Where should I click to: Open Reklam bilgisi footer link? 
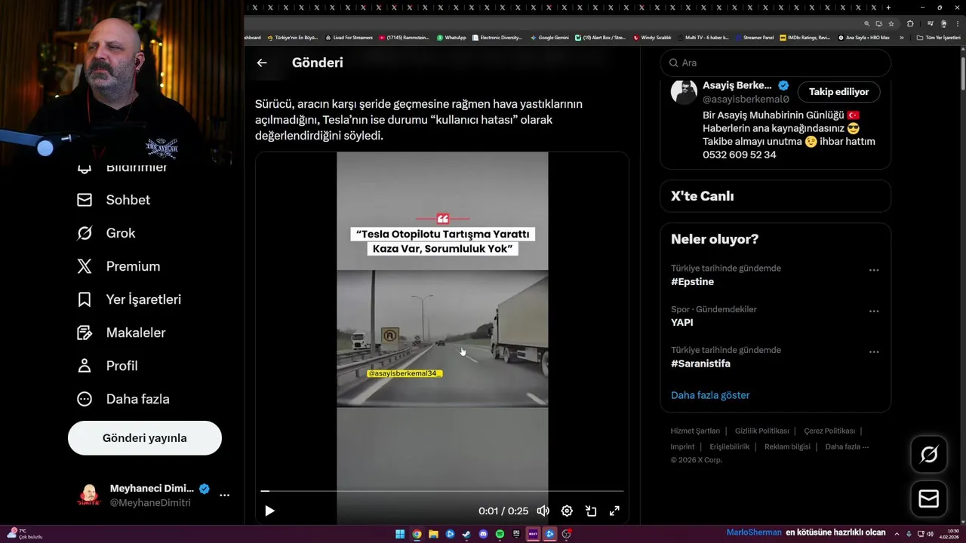coord(787,446)
